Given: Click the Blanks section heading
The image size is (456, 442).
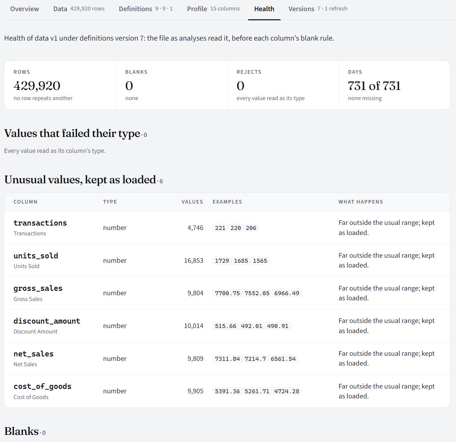Looking at the screenshot, I should point(21,431).
